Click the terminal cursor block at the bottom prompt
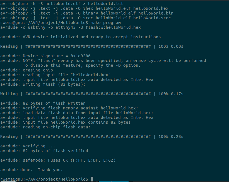This screenshot has width=229, height=182. point(92,179)
